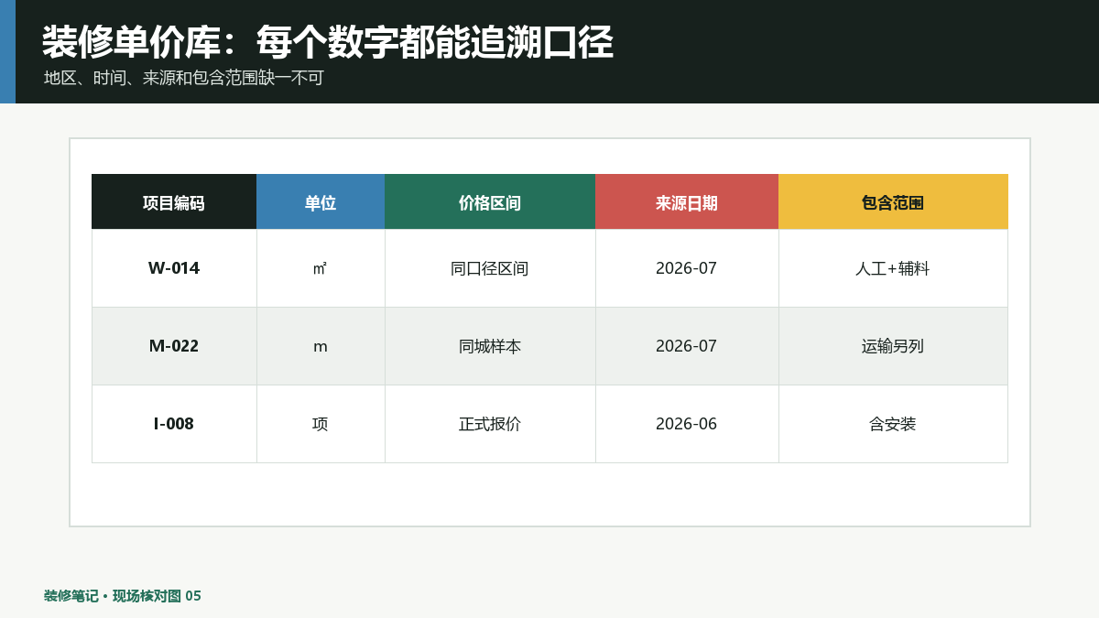Select the 同口径区间 cell
Image resolution: width=1099 pixels, height=618 pixels.
point(490,268)
